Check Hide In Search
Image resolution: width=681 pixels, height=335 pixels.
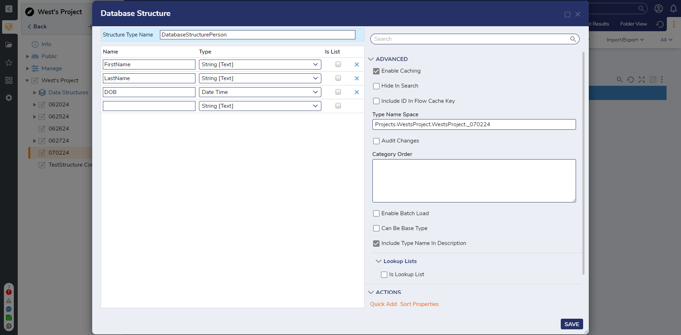(x=376, y=86)
